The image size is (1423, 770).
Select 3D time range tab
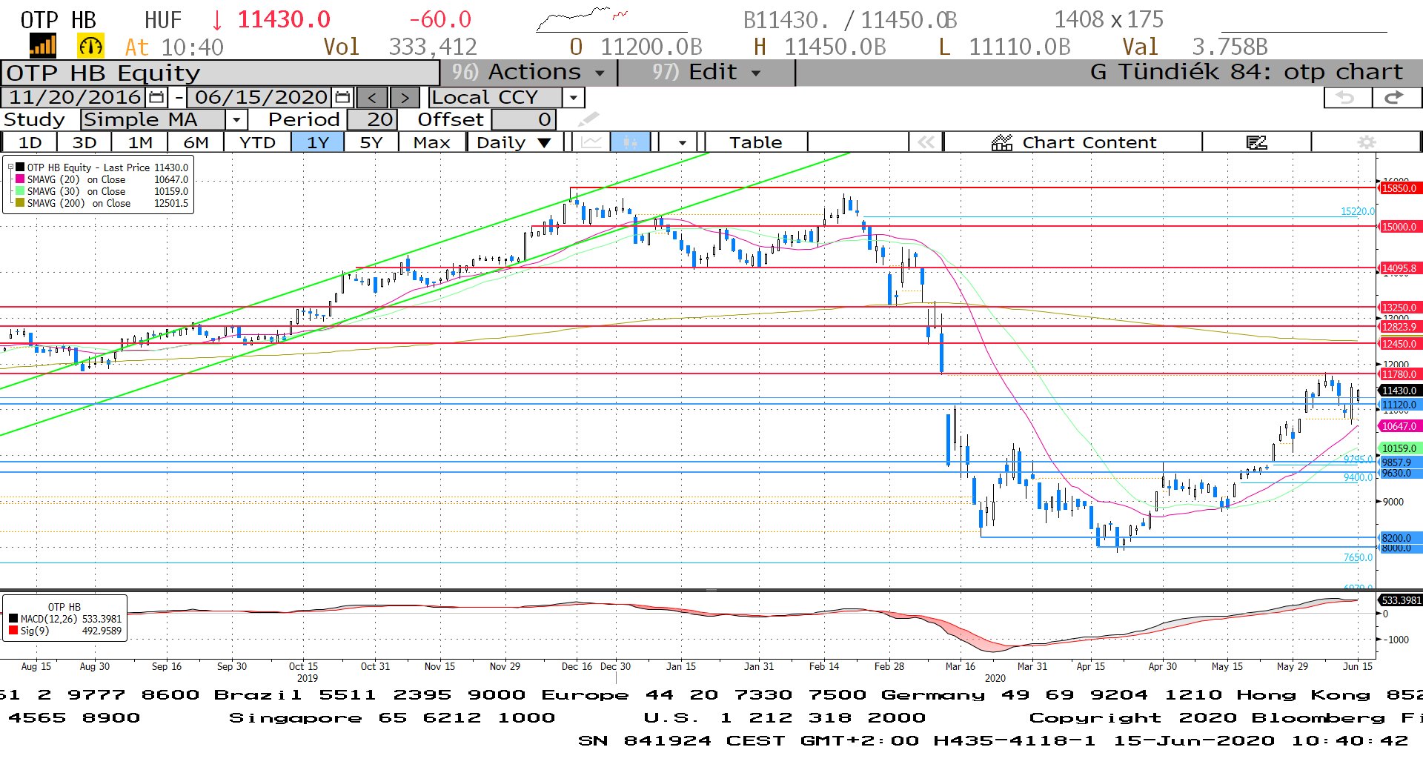[x=84, y=142]
